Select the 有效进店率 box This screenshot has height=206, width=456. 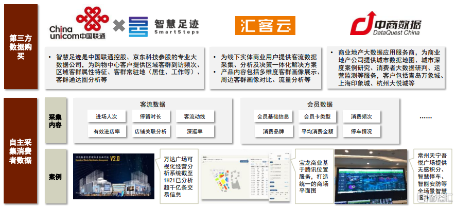pos(107,131)
